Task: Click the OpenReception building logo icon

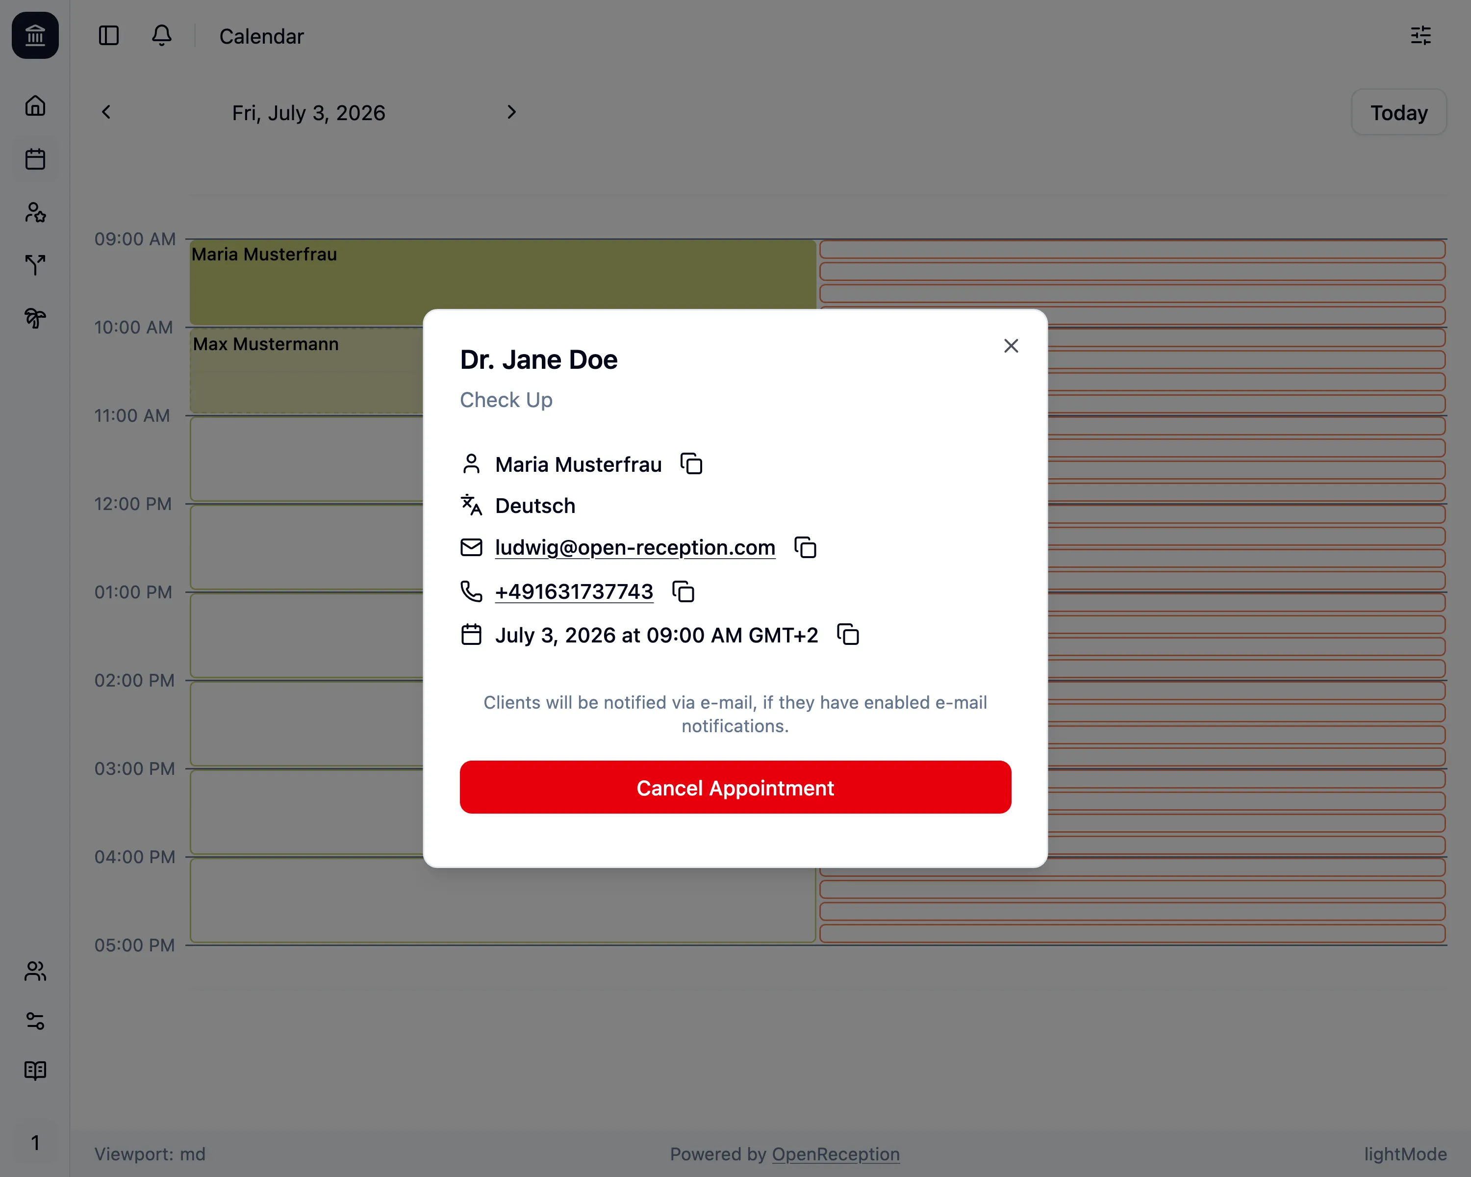Action: pos(35,35)
